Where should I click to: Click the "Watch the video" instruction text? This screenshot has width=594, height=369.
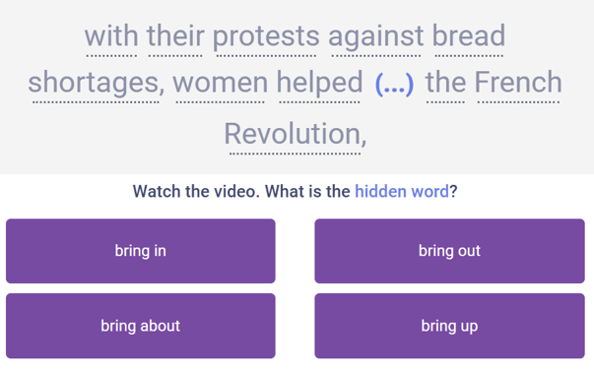tap(196, 192)
